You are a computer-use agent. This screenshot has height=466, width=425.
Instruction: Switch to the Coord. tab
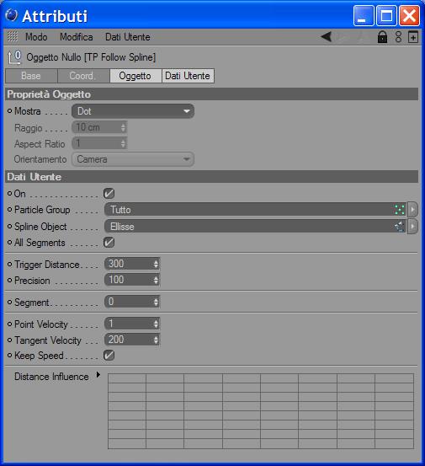[83, 76]
